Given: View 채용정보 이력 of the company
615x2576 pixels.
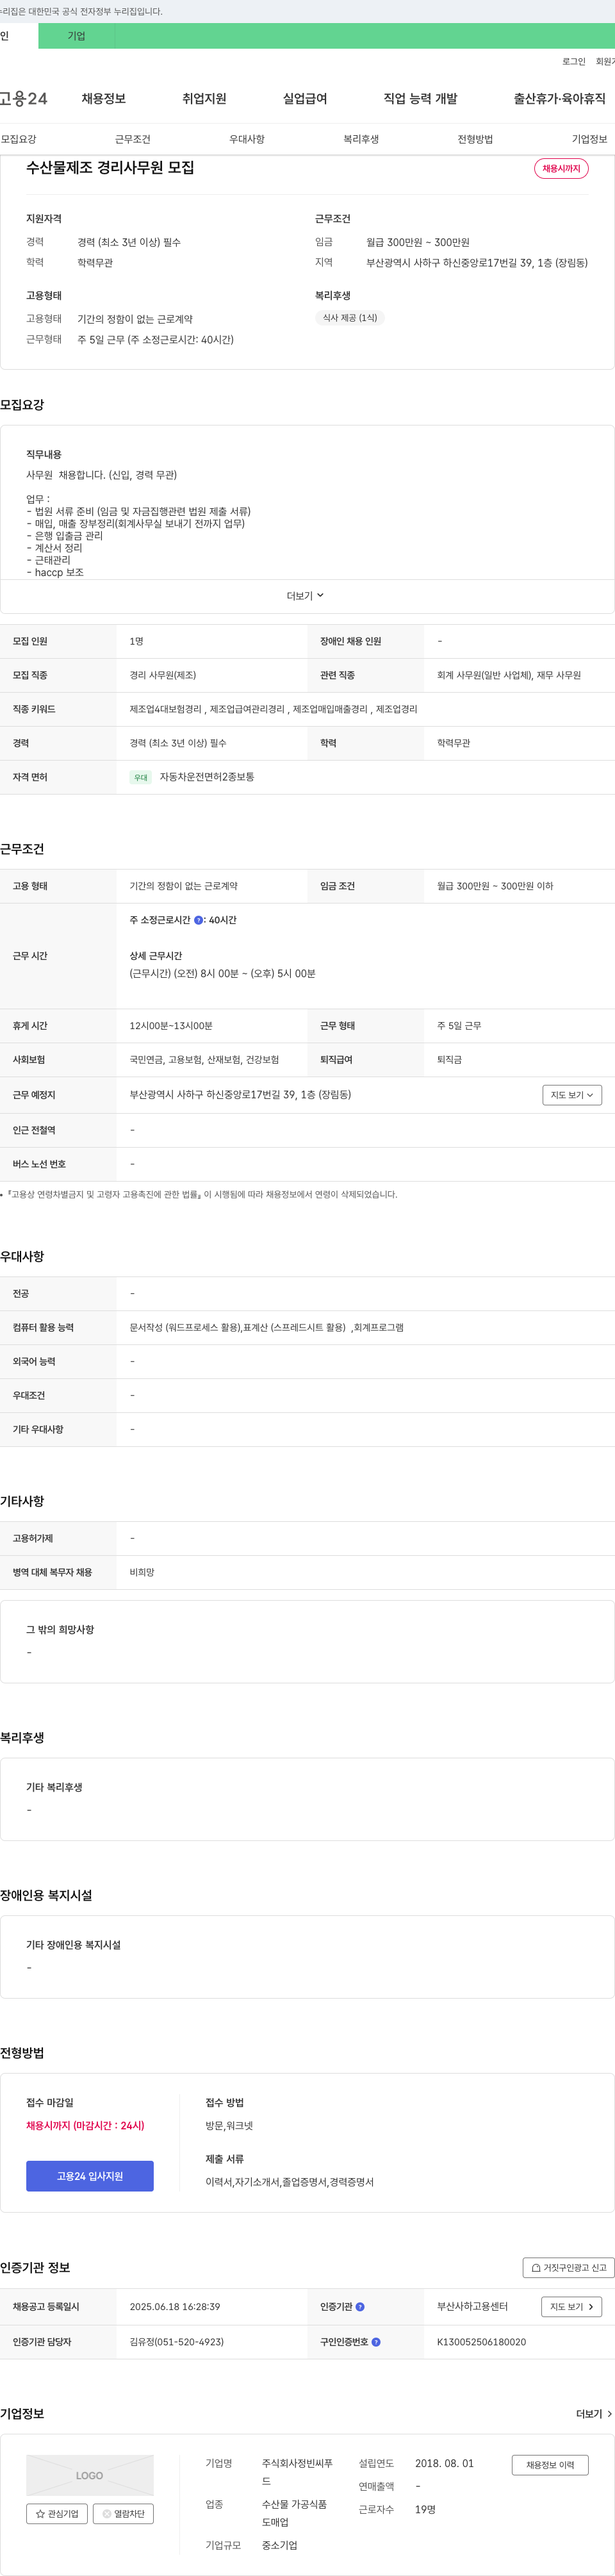Looking at the screenshot, I should coord(550,2465).
